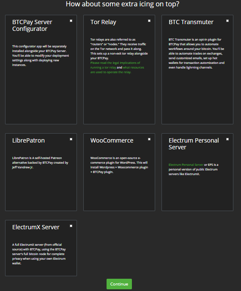
Task: Click the green Continue button
Action: point(119,284)
